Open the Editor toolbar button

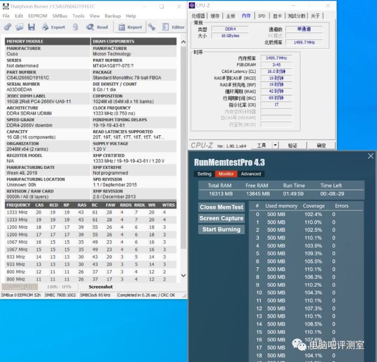coord(173,27)
